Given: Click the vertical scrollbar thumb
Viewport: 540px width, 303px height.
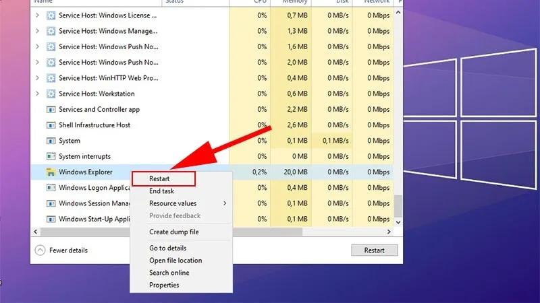Looking at the screenshot, I should 398,206.
